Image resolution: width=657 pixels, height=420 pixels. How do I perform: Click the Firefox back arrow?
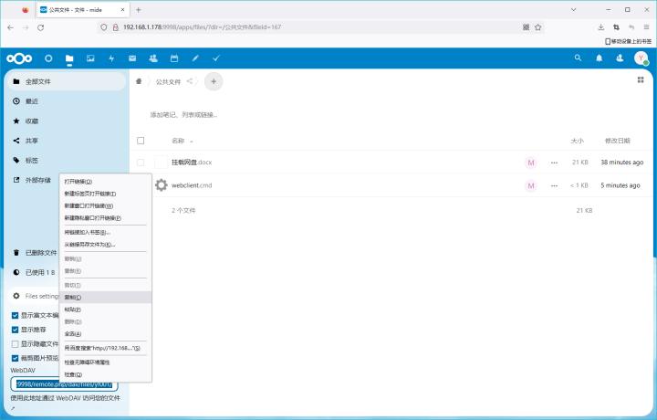click(10, 27)
